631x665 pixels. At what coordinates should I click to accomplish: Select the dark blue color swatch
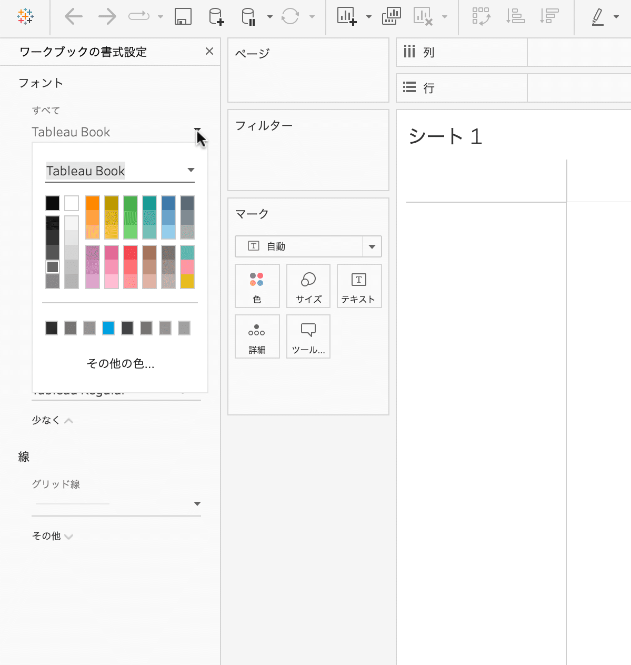(x=168, y=203)
